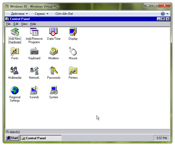Click the 'Passwords' label text
This screenshot has width=175, height=146.
(54, 78)
